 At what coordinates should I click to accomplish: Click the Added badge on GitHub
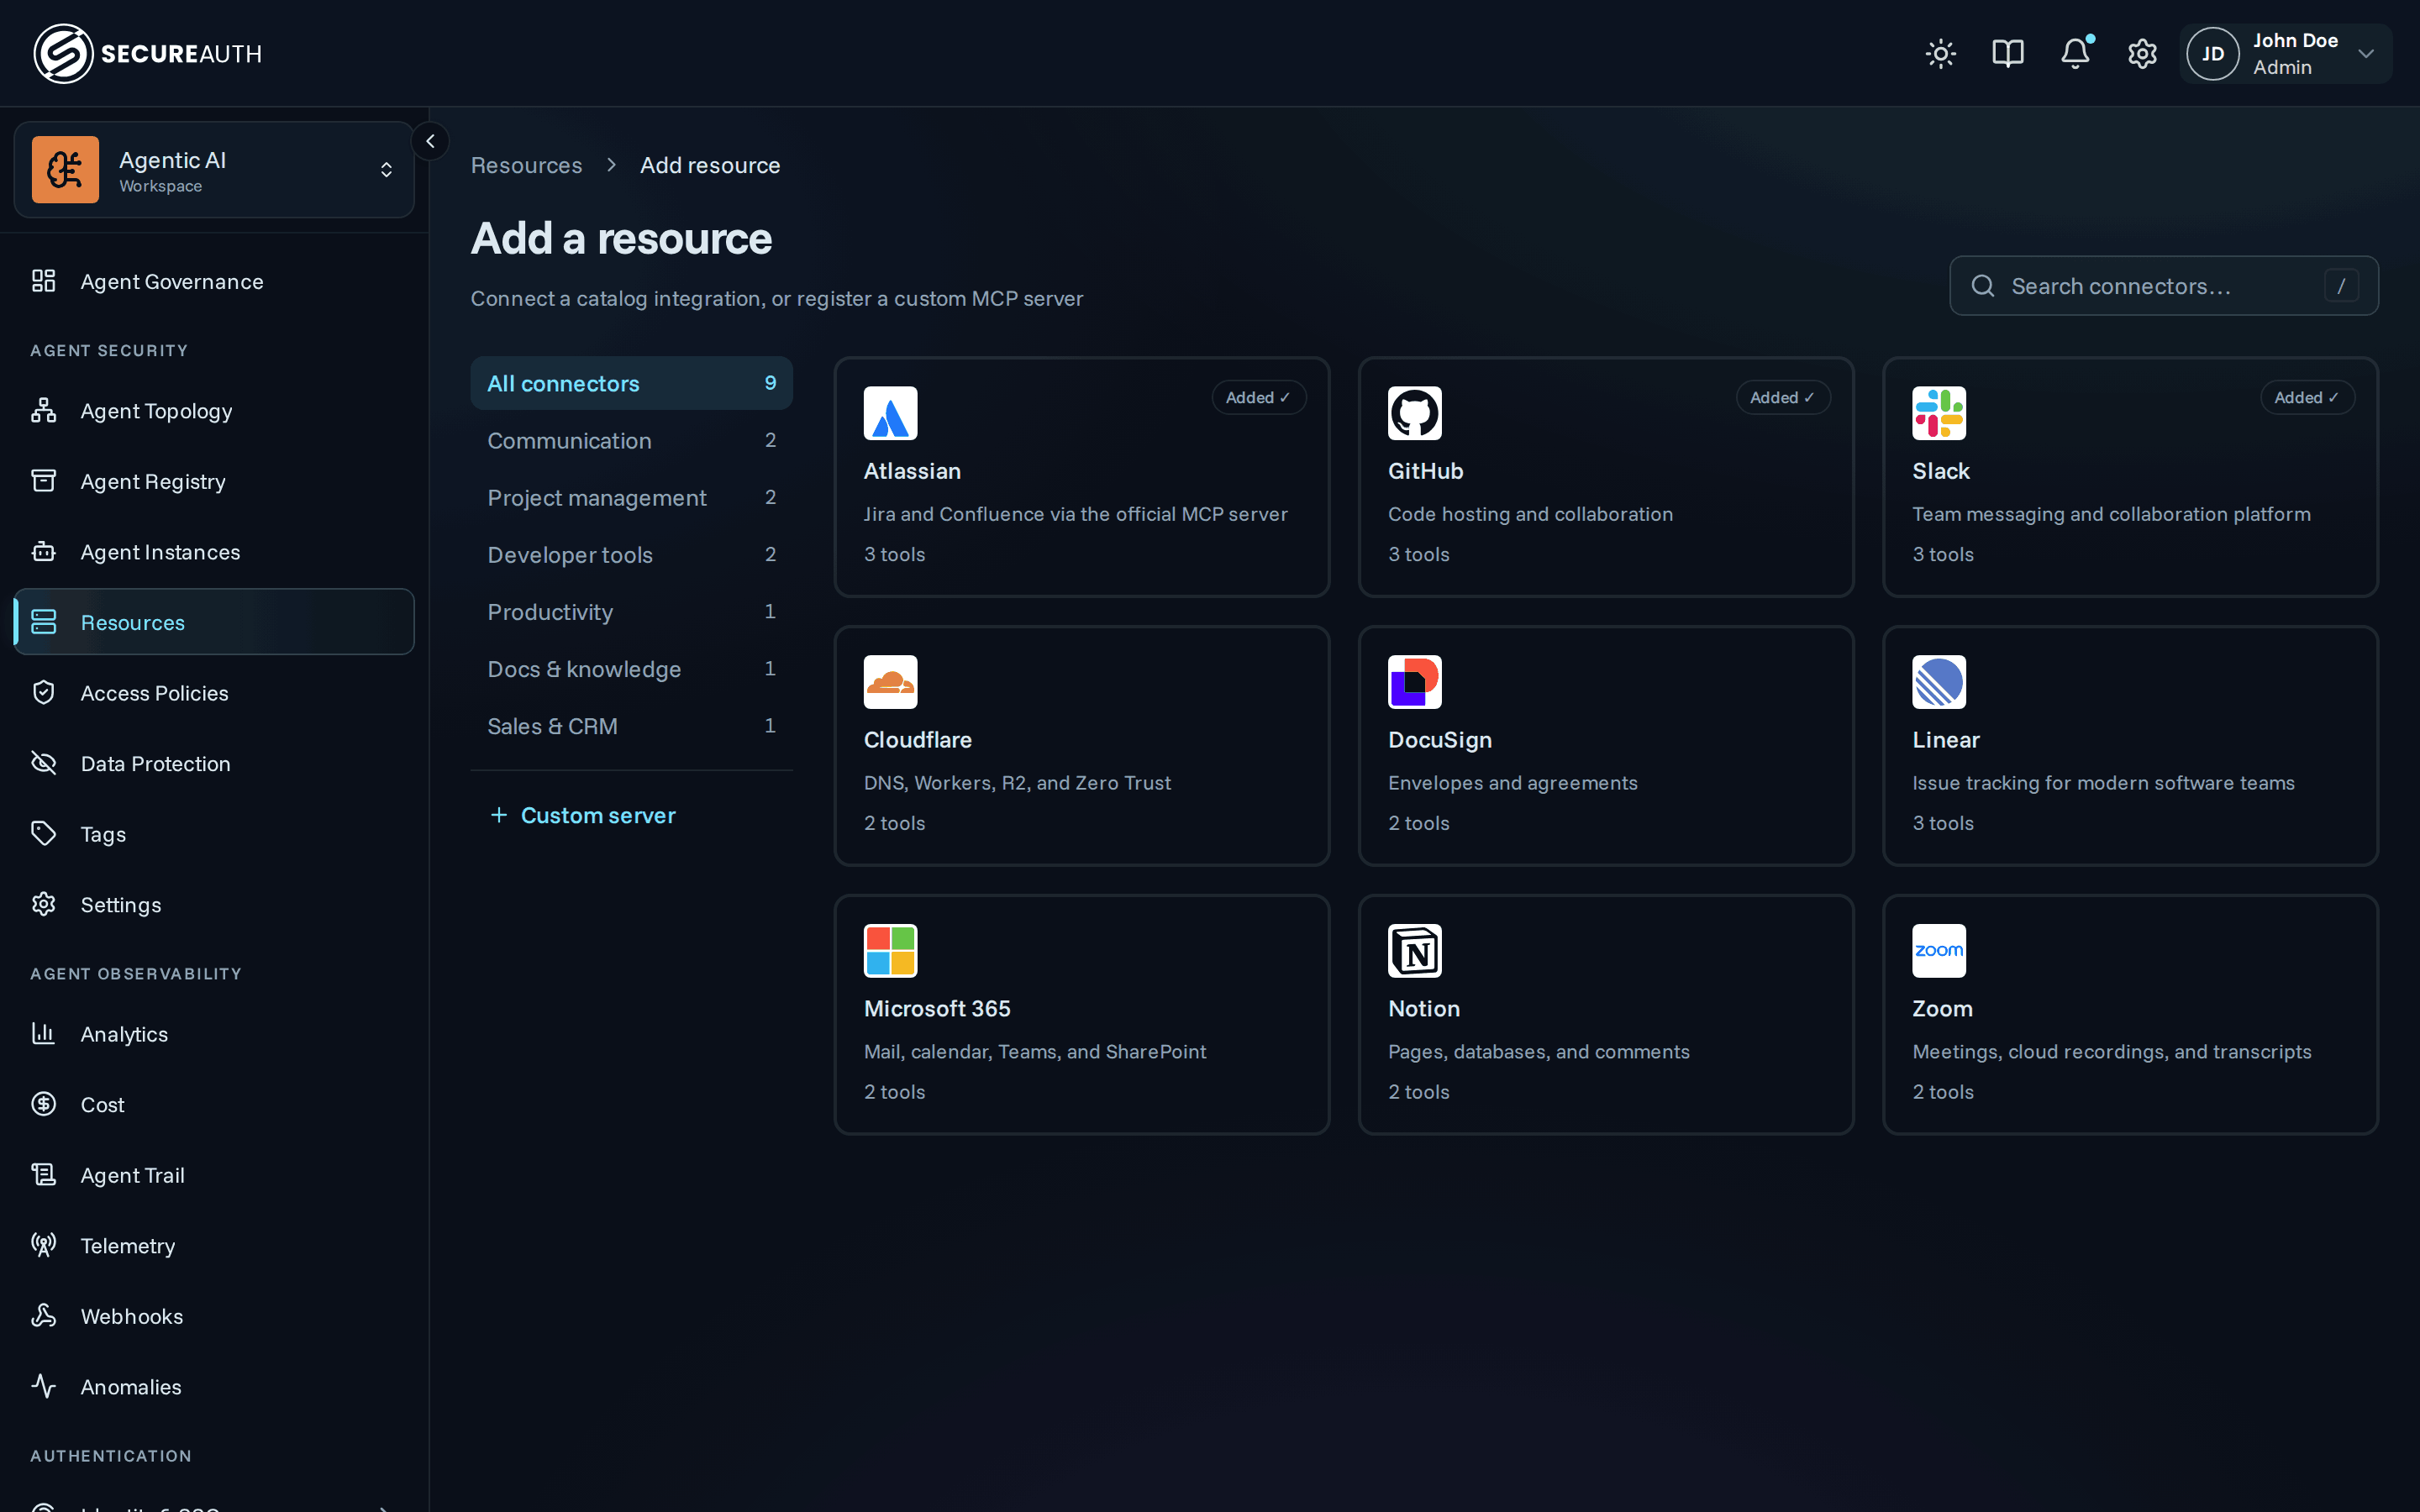pos(1782,397)
